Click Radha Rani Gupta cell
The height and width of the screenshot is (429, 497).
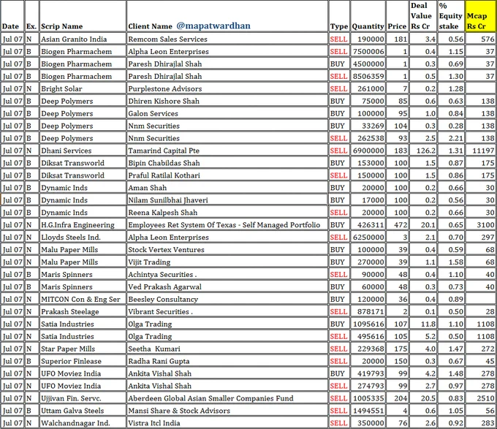tap(227, 361)
